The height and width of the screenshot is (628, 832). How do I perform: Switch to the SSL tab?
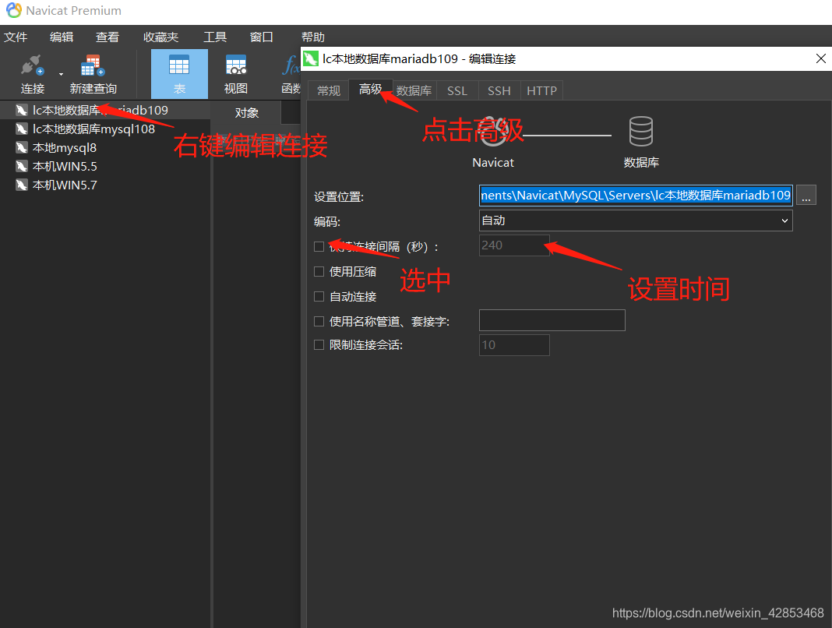[x=457, y=91]
